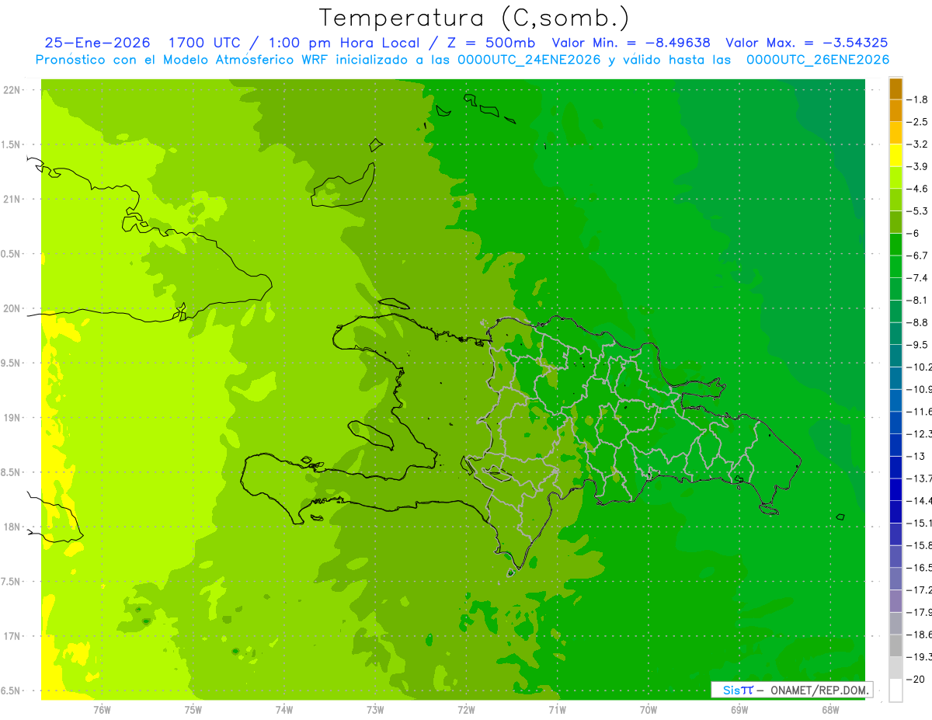Click the '-5.3' color scale label

coord(918,210)
